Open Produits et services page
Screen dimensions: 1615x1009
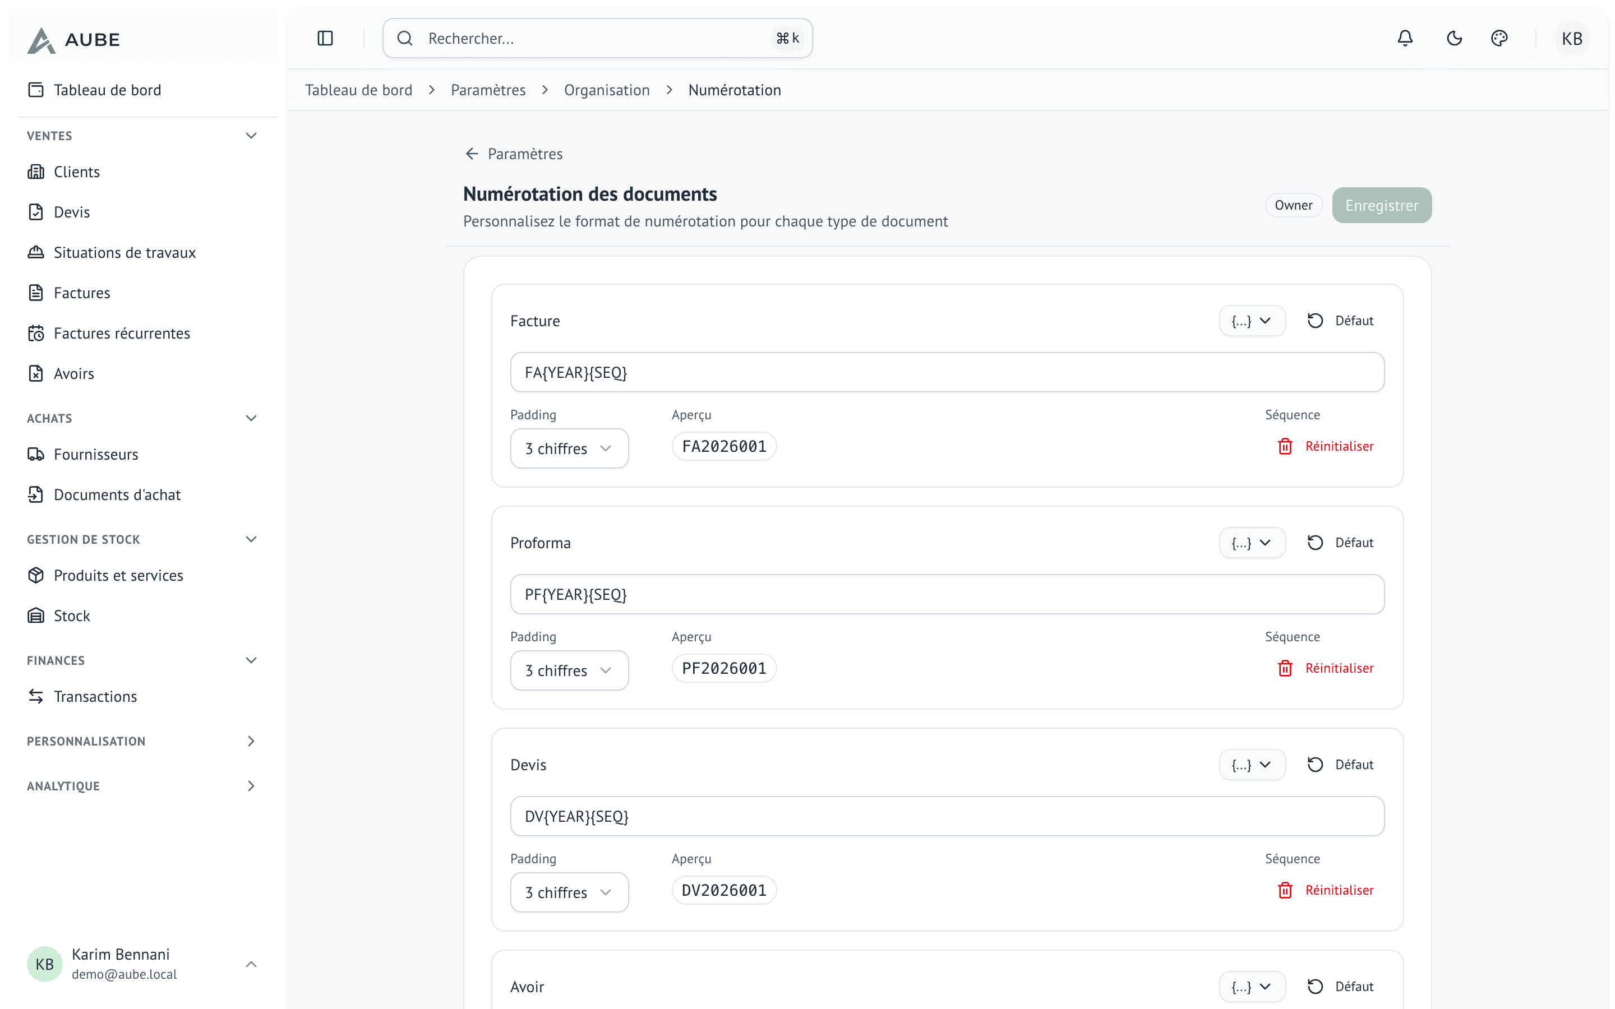tap(143, 575)
